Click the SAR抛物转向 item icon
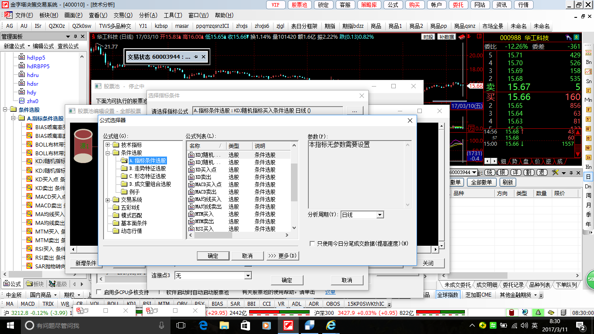This screenshot has height=334, width=594. tap(29, 266)
